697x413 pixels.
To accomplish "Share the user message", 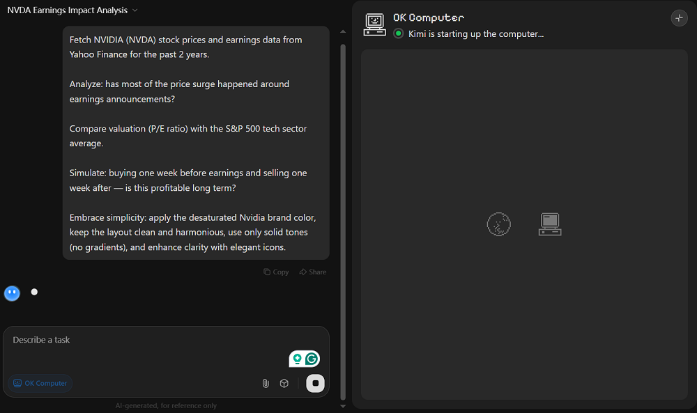I will point(312,272).
